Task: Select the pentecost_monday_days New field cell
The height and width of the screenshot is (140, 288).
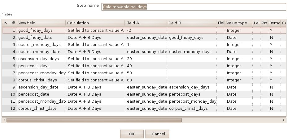Action: pos(41,73)
